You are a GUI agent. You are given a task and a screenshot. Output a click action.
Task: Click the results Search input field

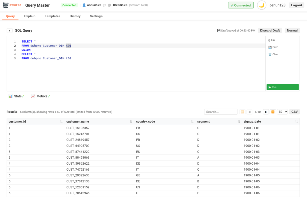220,112
